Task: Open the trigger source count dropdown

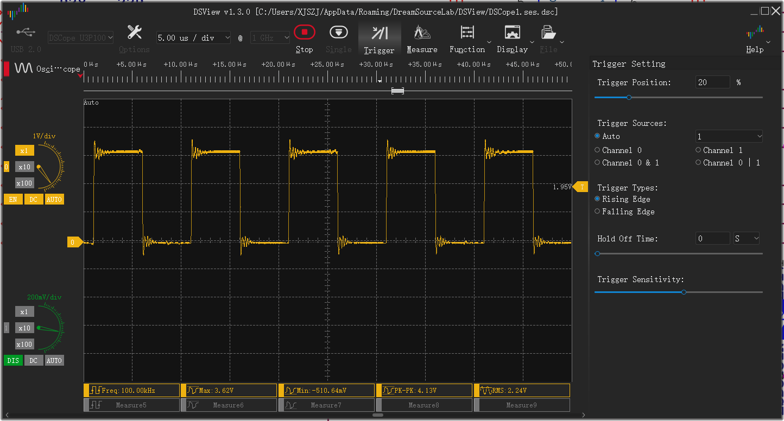Action: (729, 136)
